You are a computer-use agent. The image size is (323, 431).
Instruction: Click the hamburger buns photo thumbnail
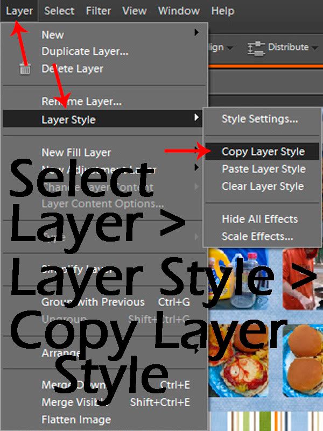point(303,361)
